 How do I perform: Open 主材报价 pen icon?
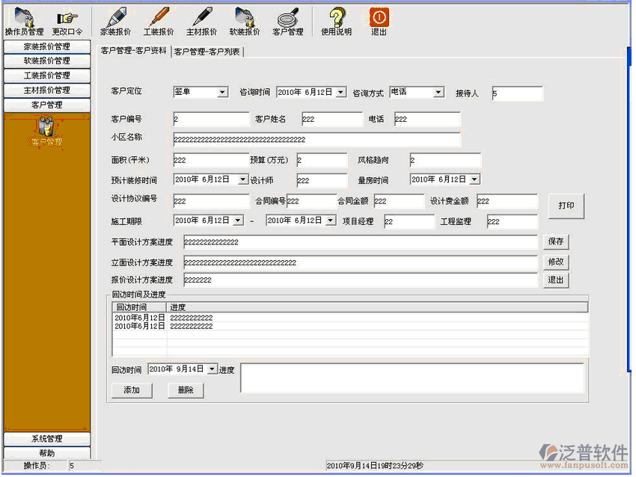coord(201,18)
